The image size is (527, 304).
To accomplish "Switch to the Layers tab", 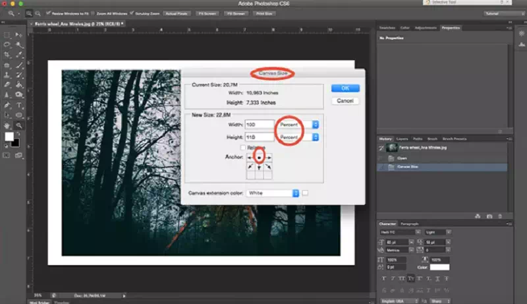I will (402, 139).
